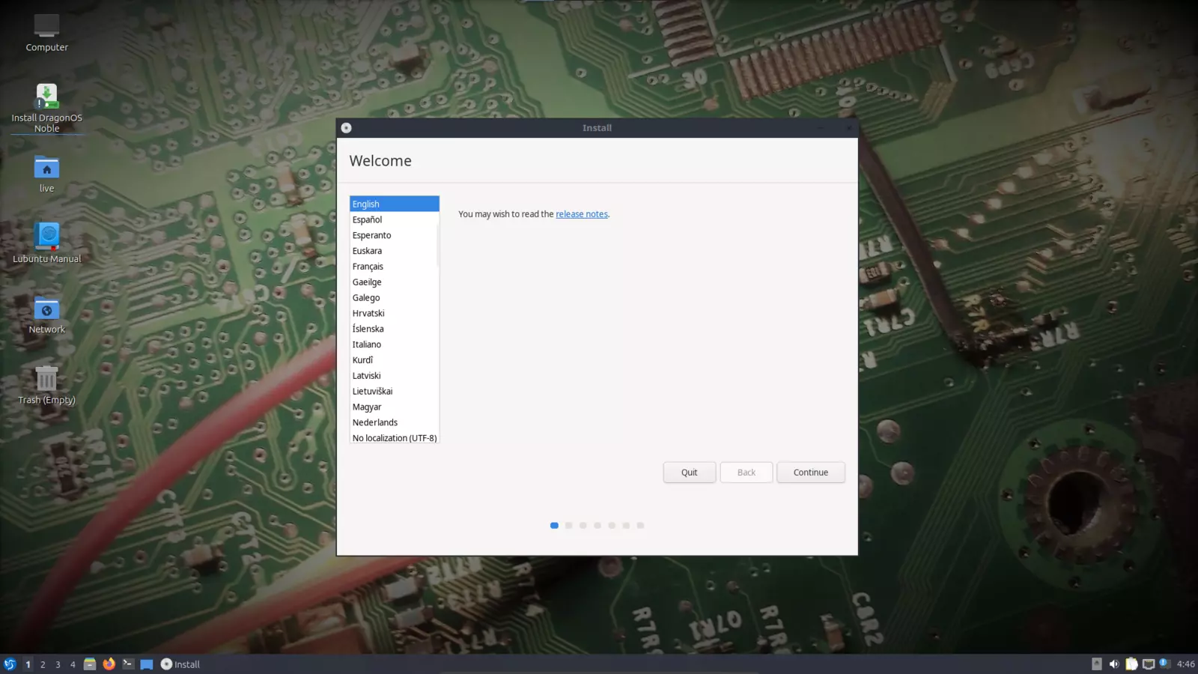Image resolution: width=1198 pixels, height=674 pixels.
Task: Select Íslenska in the language list
Action: [394, 329]
